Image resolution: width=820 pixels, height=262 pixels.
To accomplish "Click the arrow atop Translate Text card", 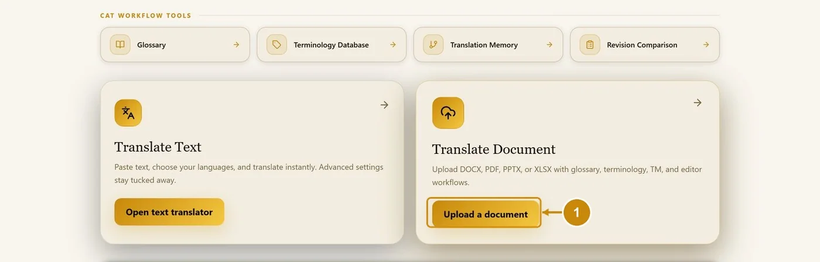I will [x=384, y=105].
